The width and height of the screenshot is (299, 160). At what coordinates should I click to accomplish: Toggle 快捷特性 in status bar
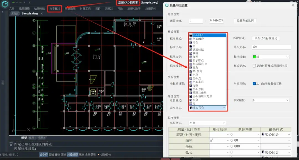pyautogui.click(x=106, y=154)
